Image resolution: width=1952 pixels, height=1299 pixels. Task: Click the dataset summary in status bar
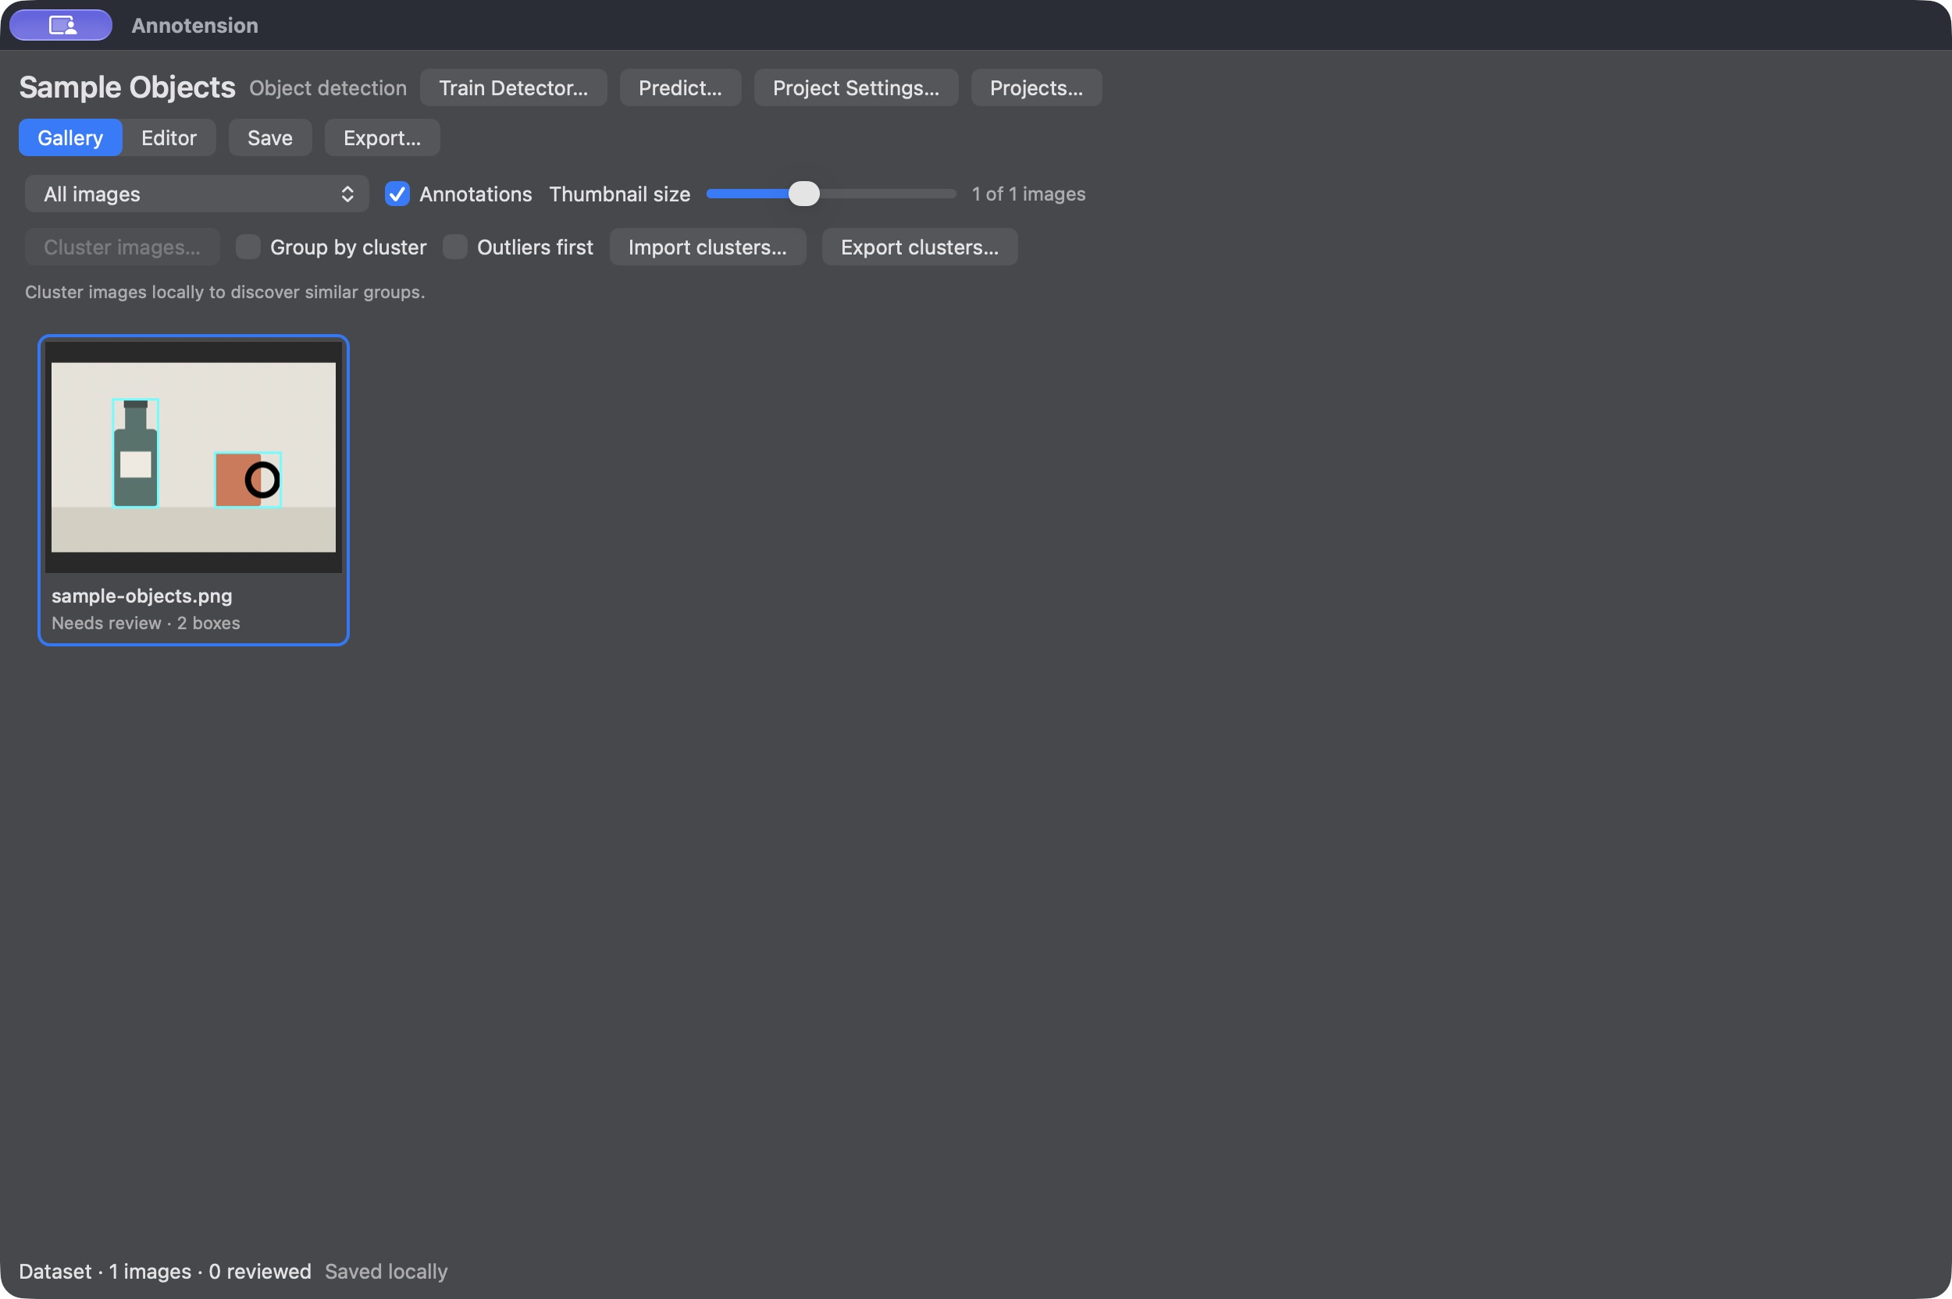(165, 1271)
